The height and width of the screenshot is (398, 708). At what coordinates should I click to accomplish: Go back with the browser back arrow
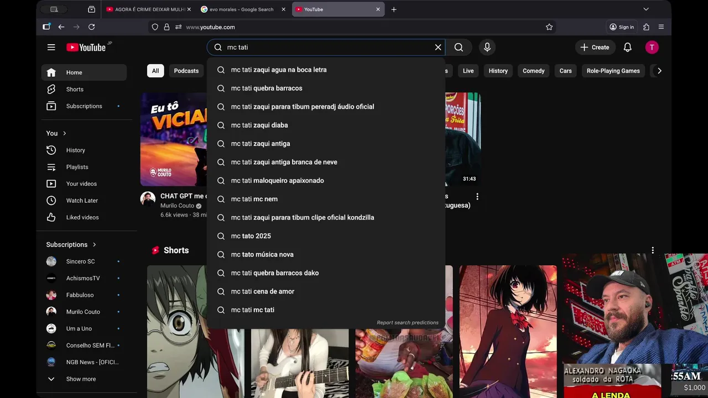[x=61, y=27]
